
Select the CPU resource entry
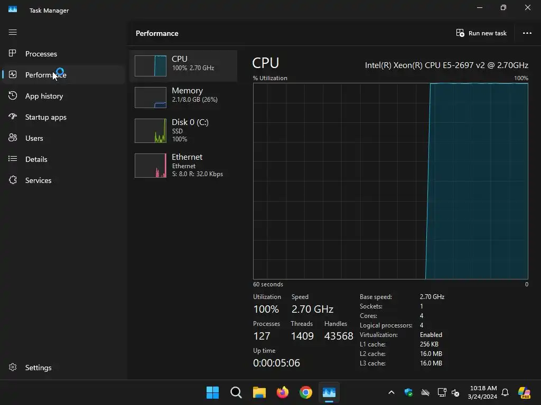pos(183,66)
